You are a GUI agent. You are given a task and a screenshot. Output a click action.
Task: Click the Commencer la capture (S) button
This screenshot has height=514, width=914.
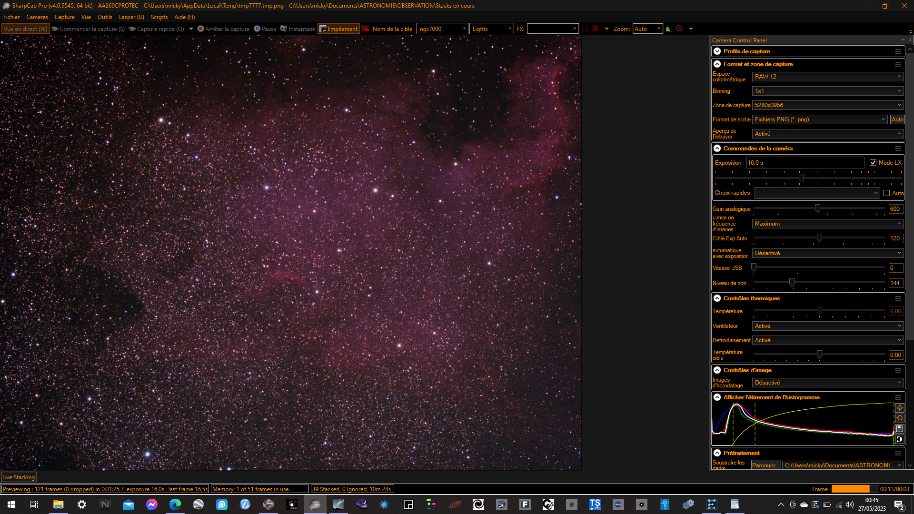pos(89,29)
